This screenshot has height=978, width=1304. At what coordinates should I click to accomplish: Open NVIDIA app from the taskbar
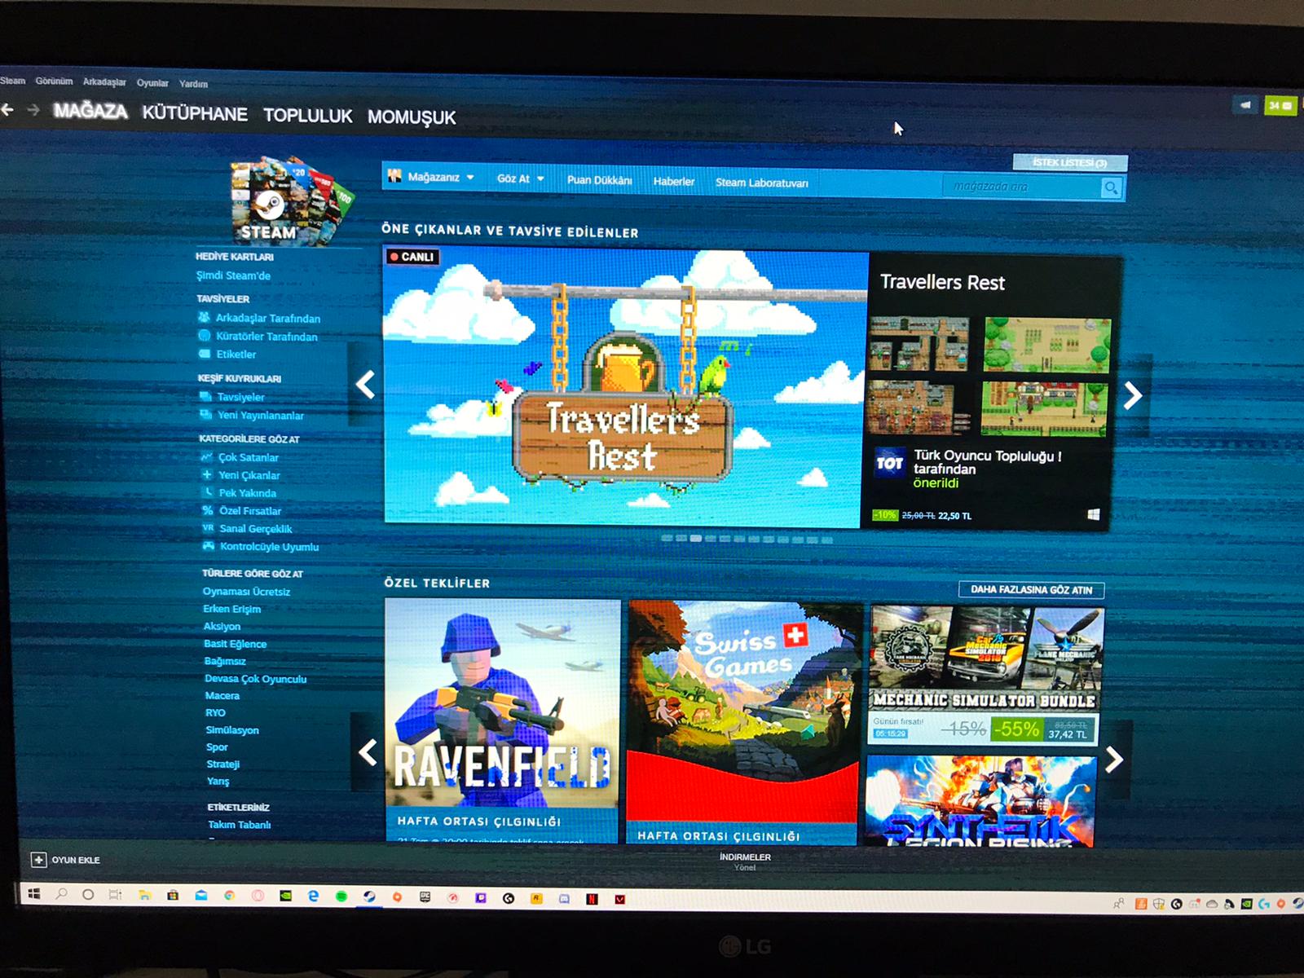[x=286, y=896]
